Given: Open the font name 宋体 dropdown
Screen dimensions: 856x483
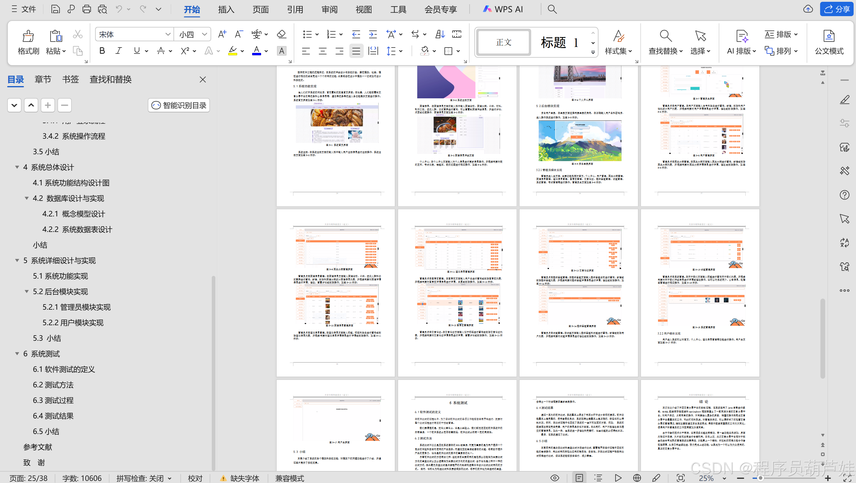Looking at the screenshot, I should [x=168, y=34].
